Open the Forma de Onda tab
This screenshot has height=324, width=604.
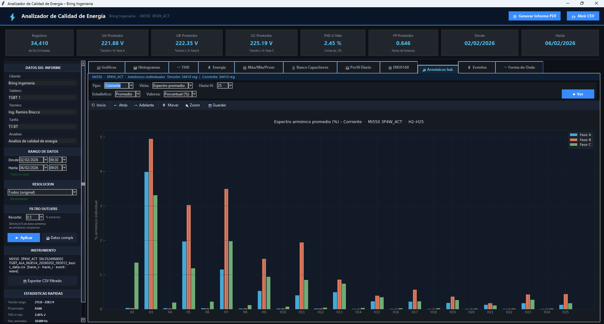519,67
